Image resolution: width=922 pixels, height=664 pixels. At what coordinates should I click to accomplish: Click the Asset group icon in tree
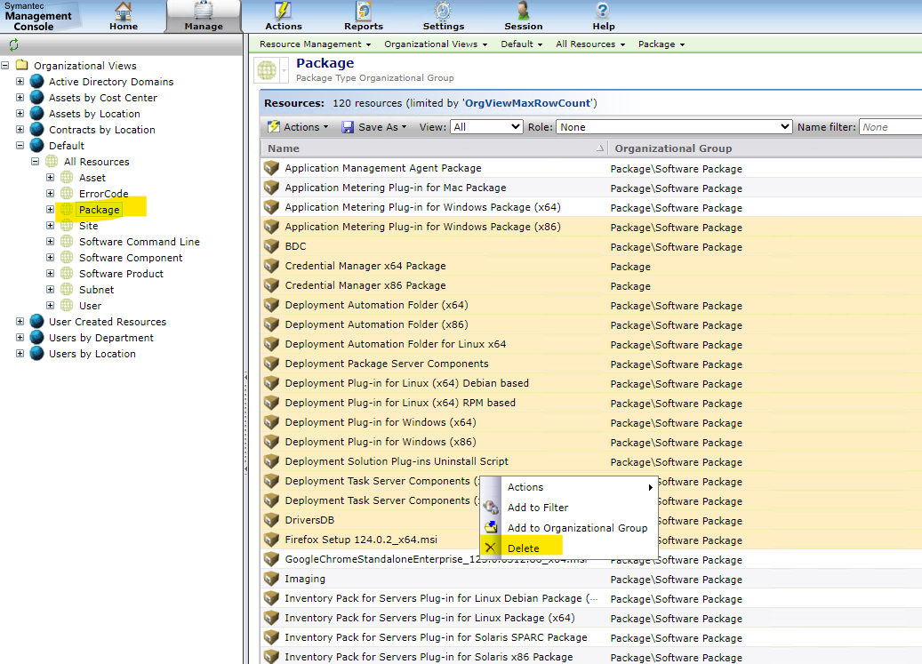67,178
